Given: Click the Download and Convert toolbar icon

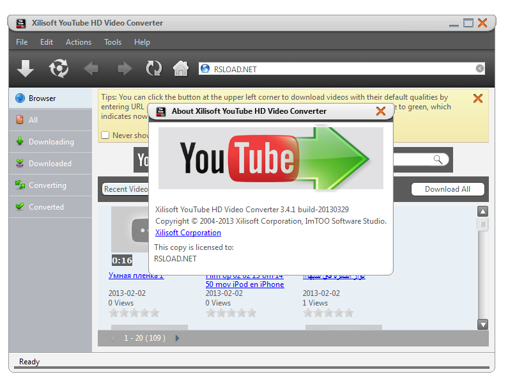Looking at the screenshot, I should [x=59, y=68].
